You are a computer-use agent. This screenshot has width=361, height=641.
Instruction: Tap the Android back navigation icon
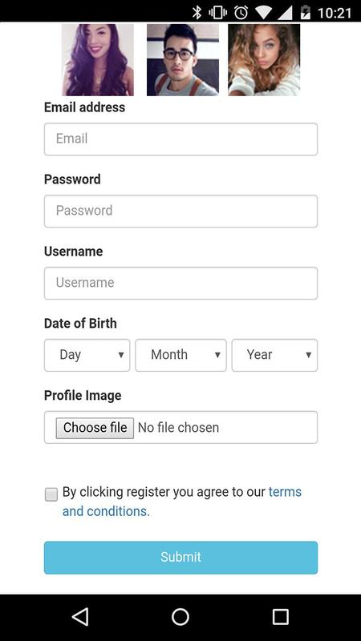coord(80,616)
